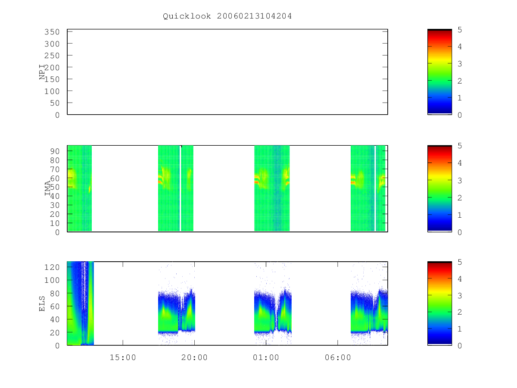Click the 120 tick on ELS axis
The image size is (517, 388).
[51, 267]
